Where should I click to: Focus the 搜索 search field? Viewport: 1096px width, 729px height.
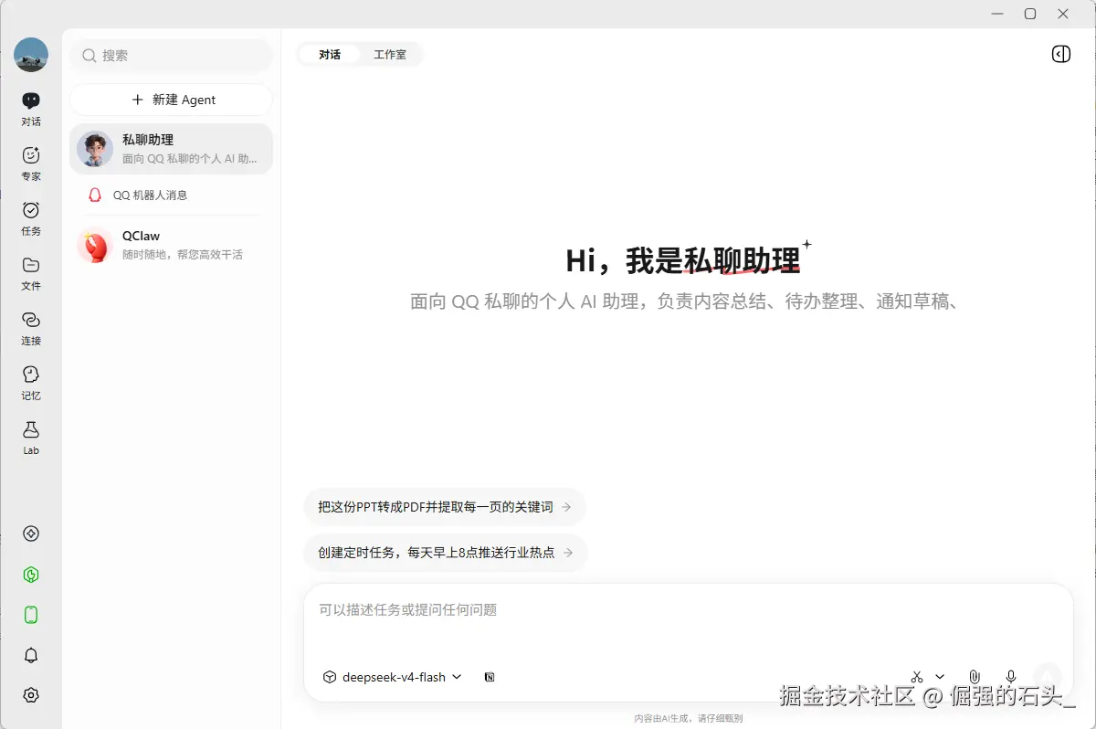171,56
